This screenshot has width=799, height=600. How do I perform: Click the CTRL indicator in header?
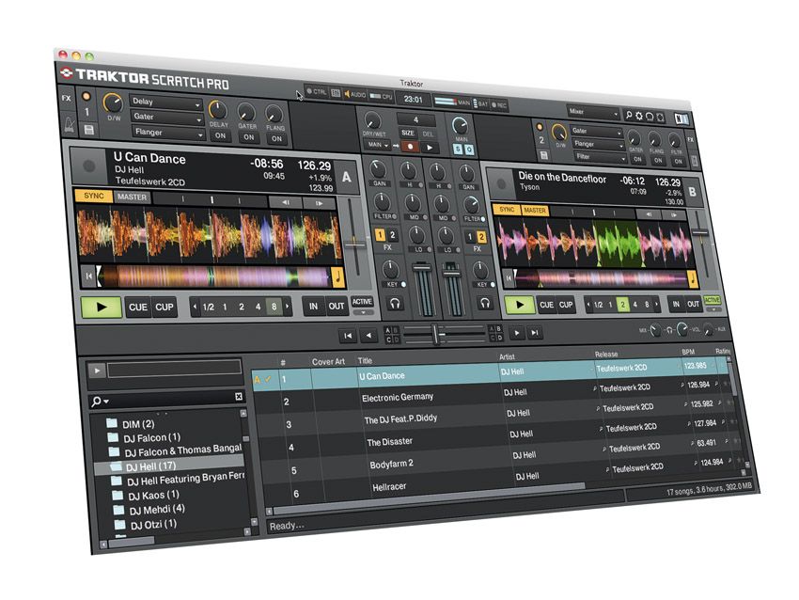click(317, 92)
